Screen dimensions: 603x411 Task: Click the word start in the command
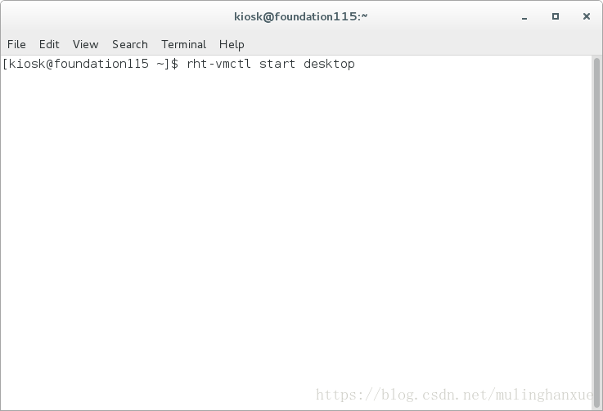pyautogui.click(x=277, y=64)
